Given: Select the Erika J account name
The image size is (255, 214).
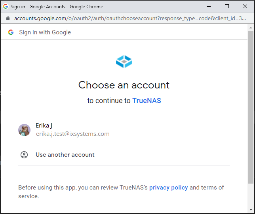Looking at the screenshot, I should (44, 126).
